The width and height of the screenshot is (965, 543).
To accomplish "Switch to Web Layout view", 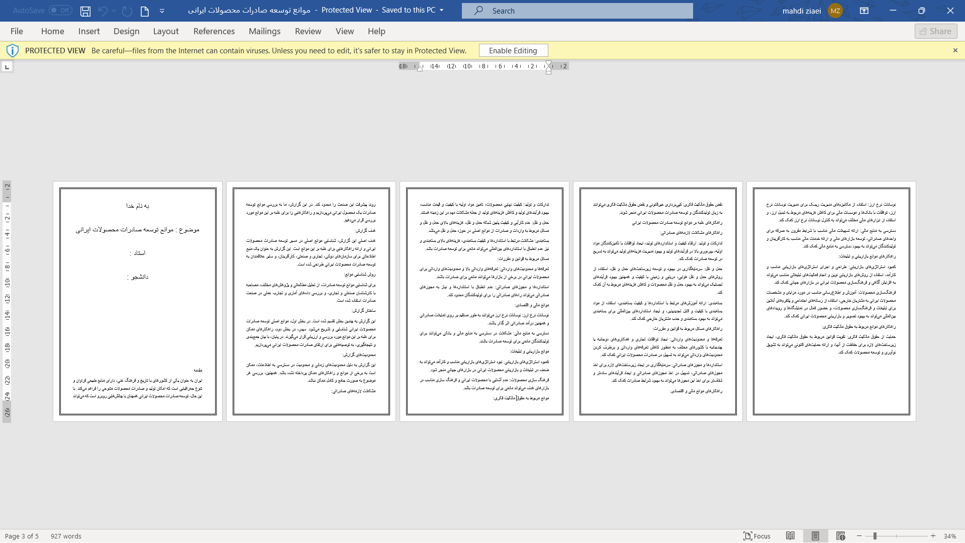I will coord(840,536).
